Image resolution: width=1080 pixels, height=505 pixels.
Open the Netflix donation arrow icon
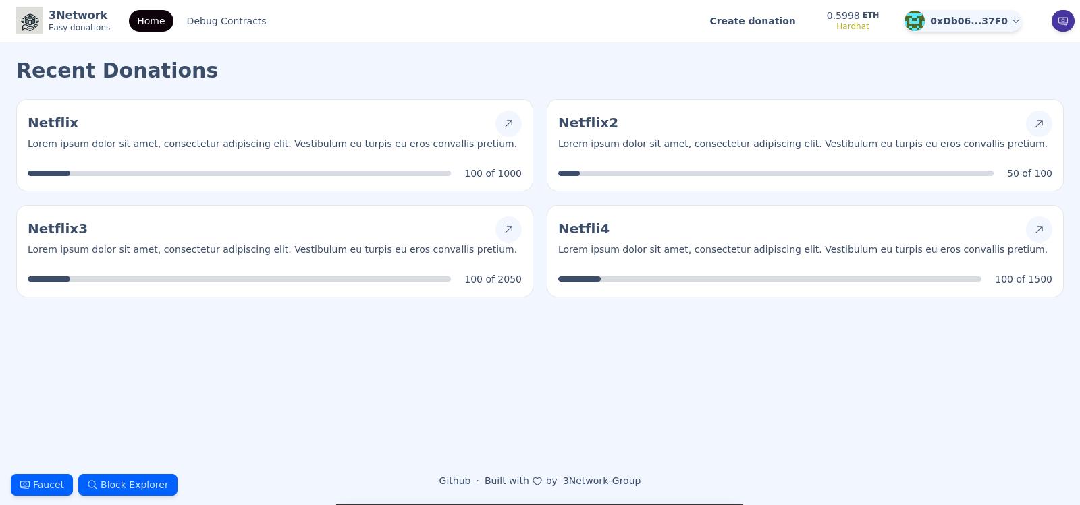508,123
